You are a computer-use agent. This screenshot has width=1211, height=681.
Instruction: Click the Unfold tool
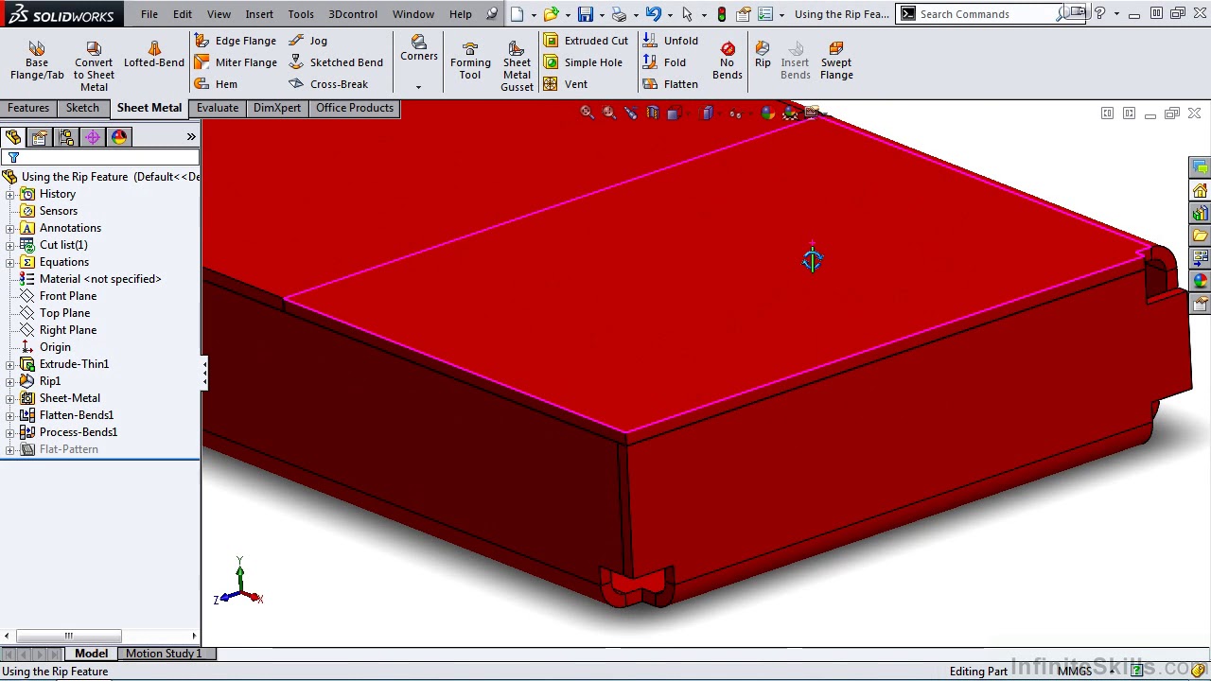pyautogui.click(x=670, y=41)
